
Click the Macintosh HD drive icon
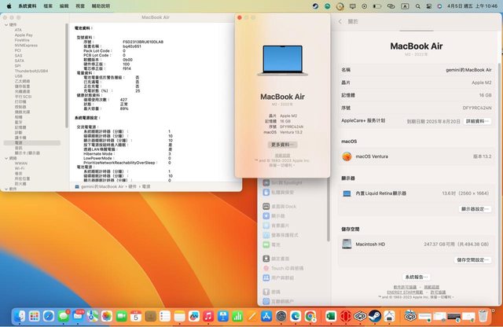click(347, 244)
